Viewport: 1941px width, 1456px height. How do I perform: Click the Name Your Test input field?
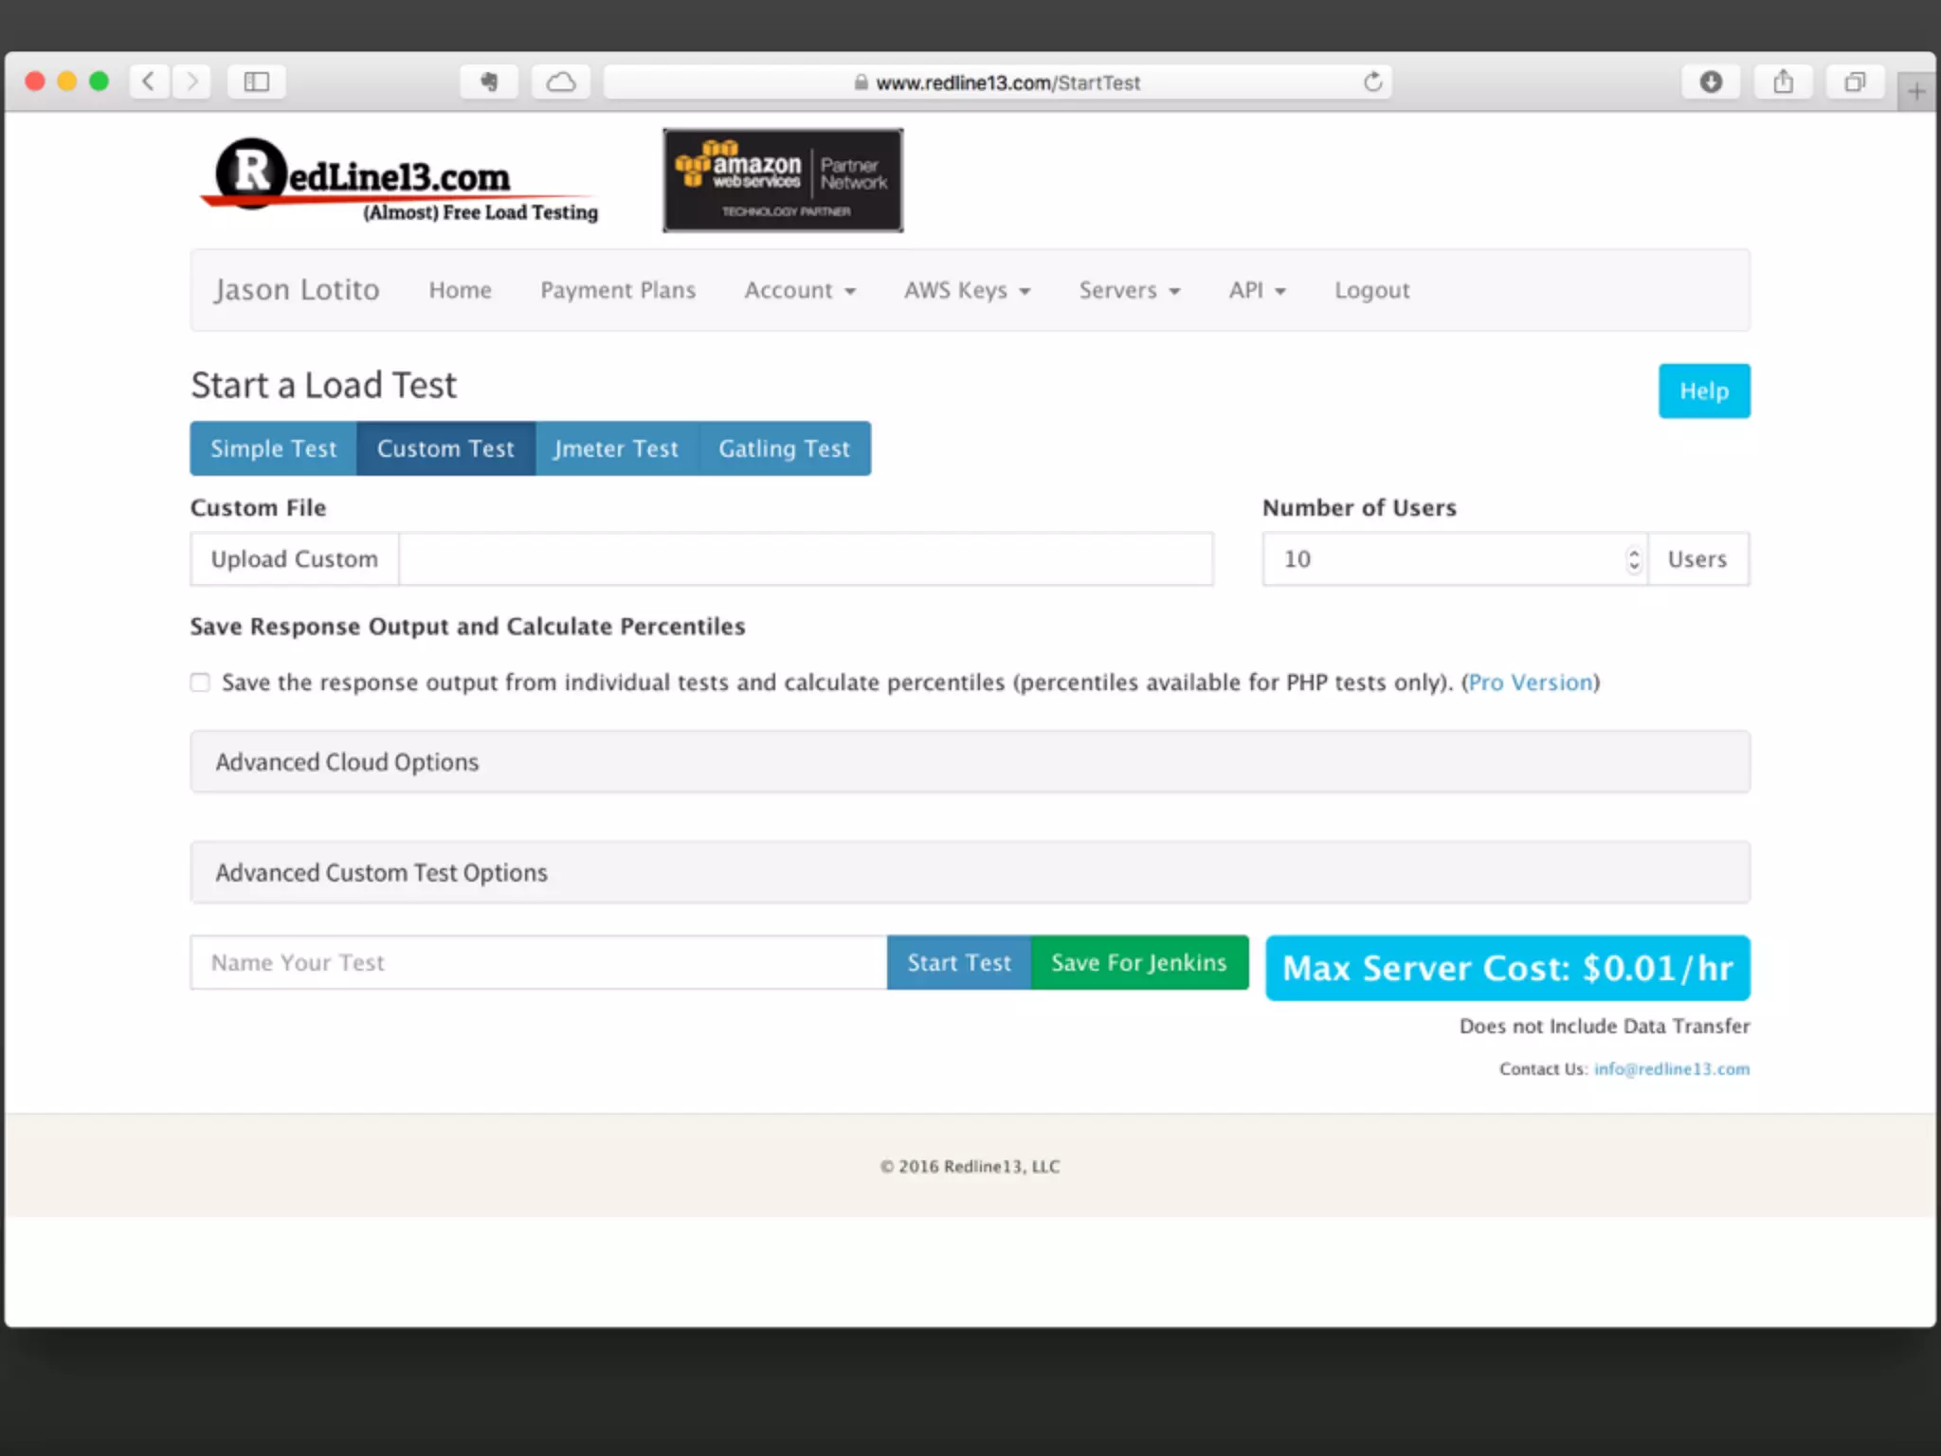(x=537, y=963)
